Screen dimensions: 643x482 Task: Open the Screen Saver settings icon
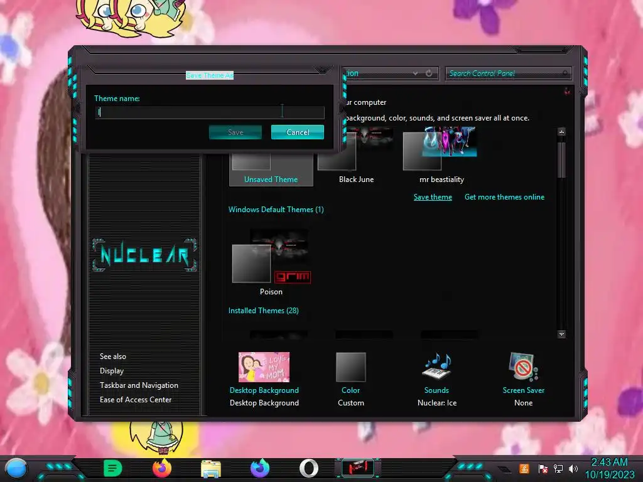coord(523,367)
